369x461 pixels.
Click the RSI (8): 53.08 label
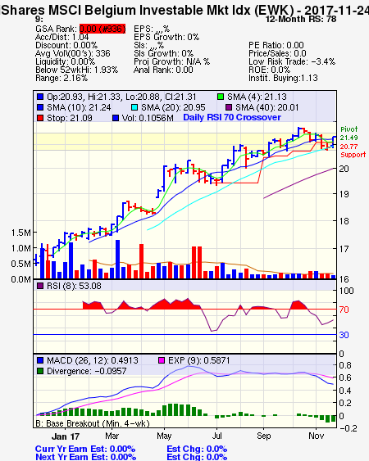pos(74,286)
